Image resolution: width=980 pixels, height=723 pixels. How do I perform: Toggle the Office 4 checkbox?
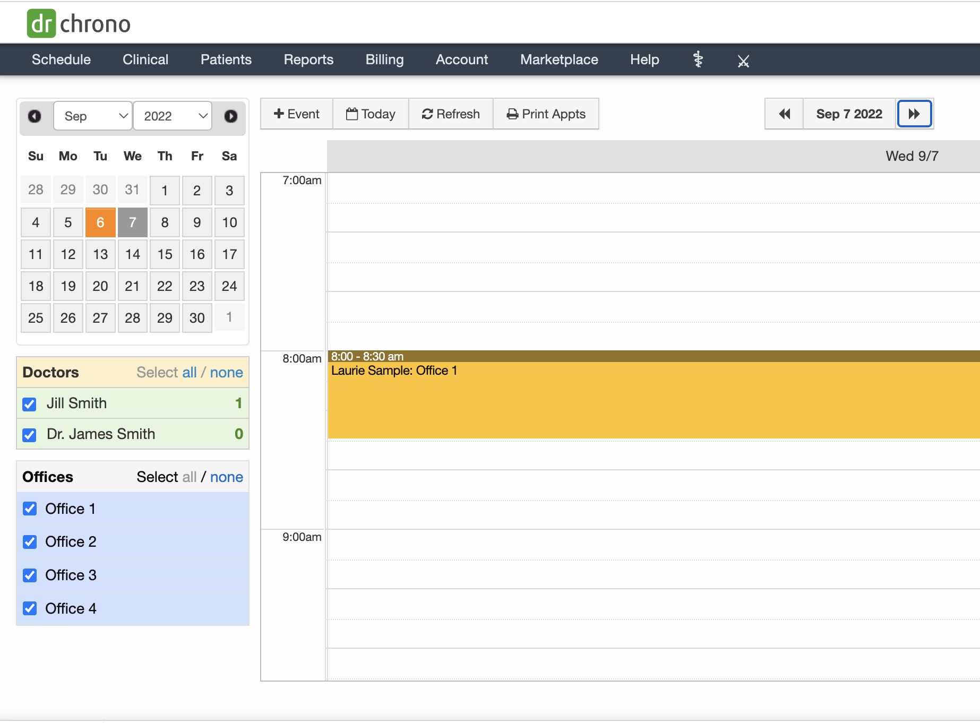pyautogui.click(x=30, y=608)
